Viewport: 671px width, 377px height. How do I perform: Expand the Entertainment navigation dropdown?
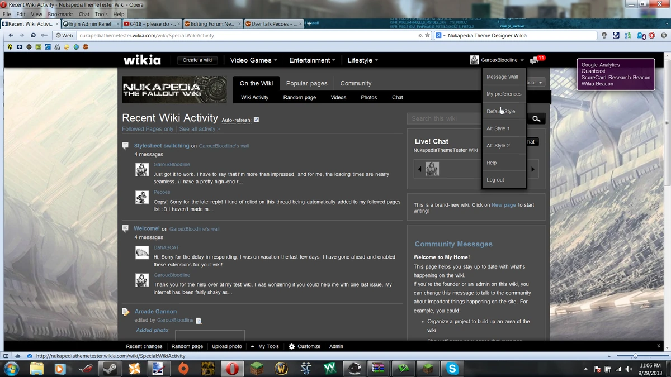[312, 60]
